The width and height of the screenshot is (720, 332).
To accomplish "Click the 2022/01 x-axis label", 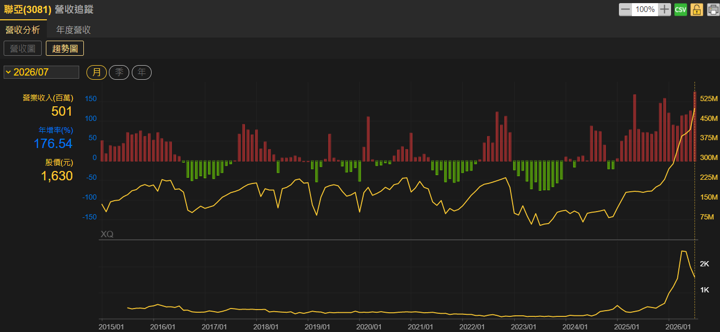I will [473, 326].
